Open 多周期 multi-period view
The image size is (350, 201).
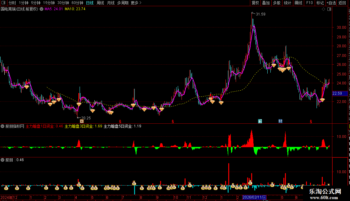point(123,3)
